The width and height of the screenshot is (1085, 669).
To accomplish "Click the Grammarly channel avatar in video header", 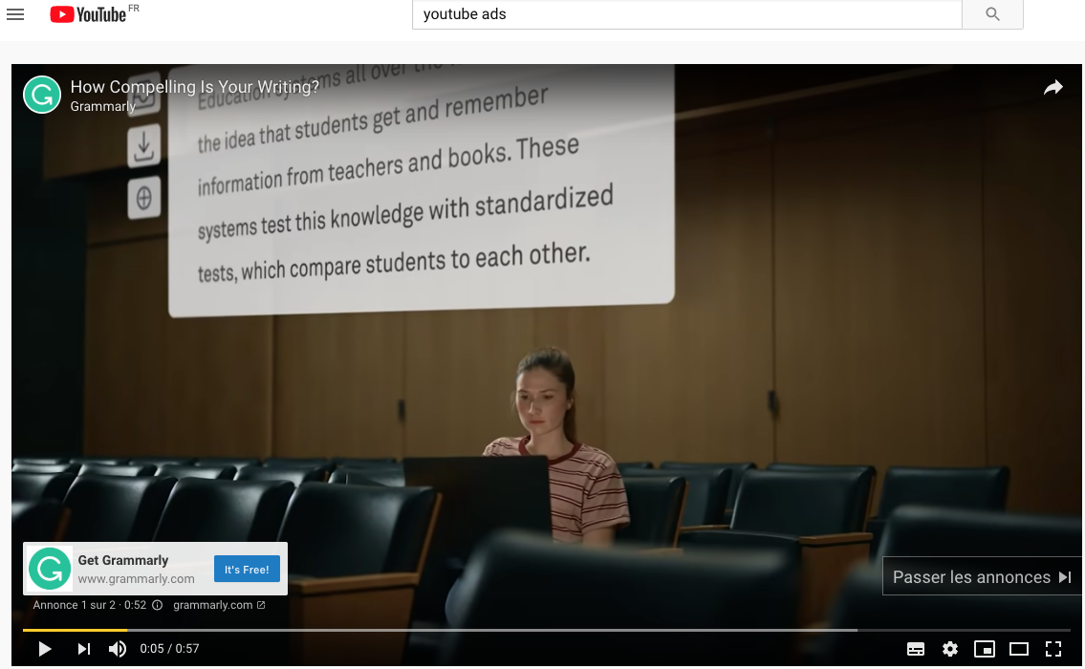I will point(42,94).
